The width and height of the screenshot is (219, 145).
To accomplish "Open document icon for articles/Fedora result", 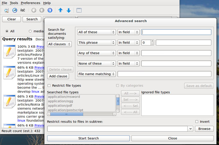I will [9, 51].
